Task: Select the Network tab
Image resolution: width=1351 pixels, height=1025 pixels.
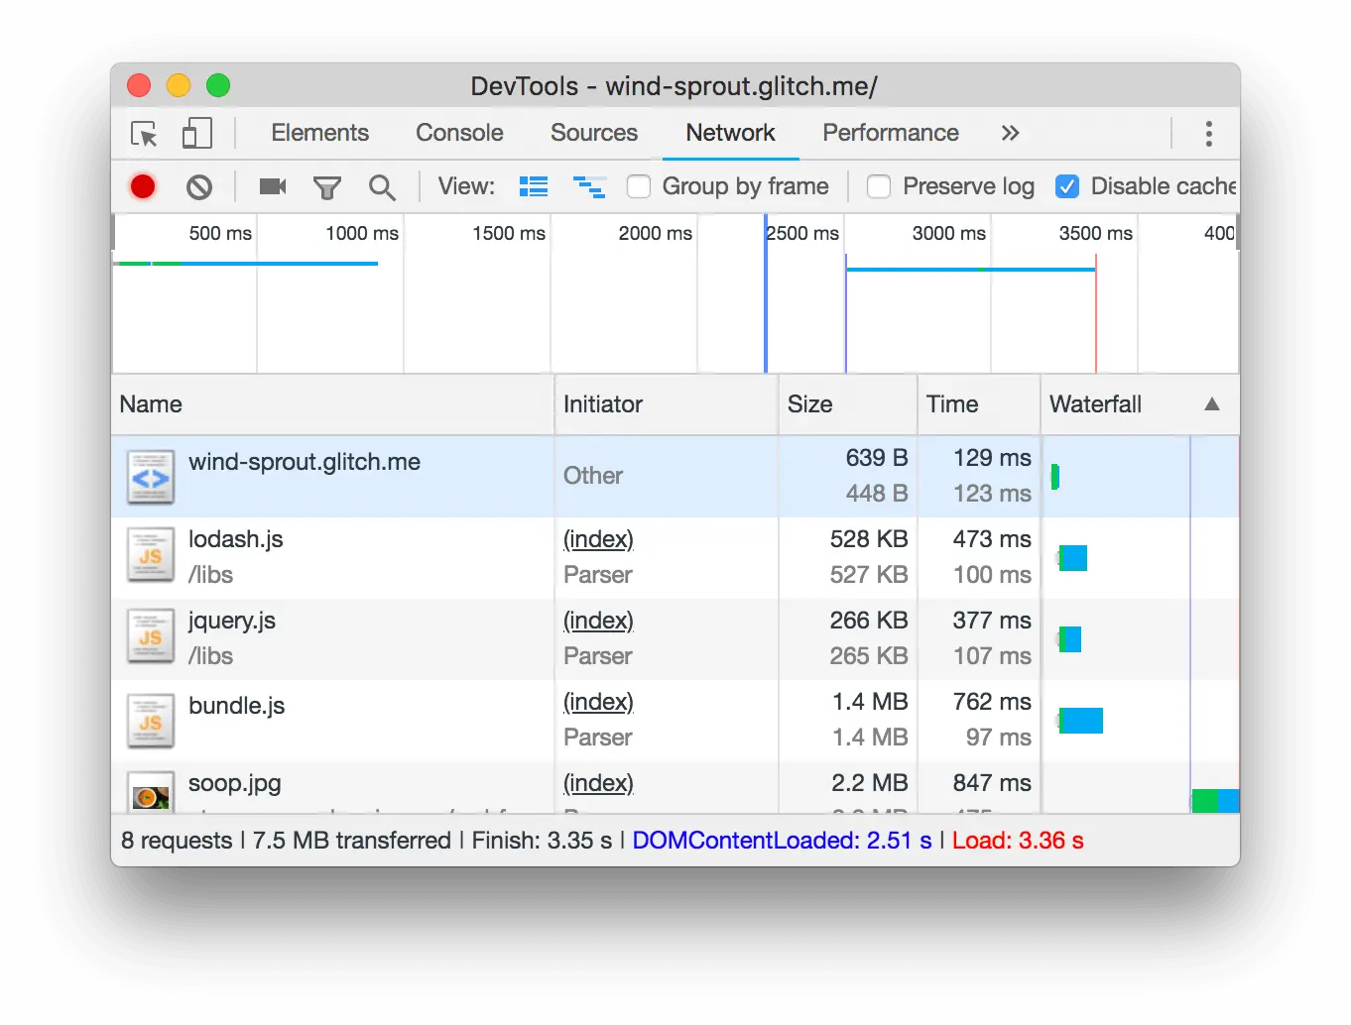Action: [730, 133]
